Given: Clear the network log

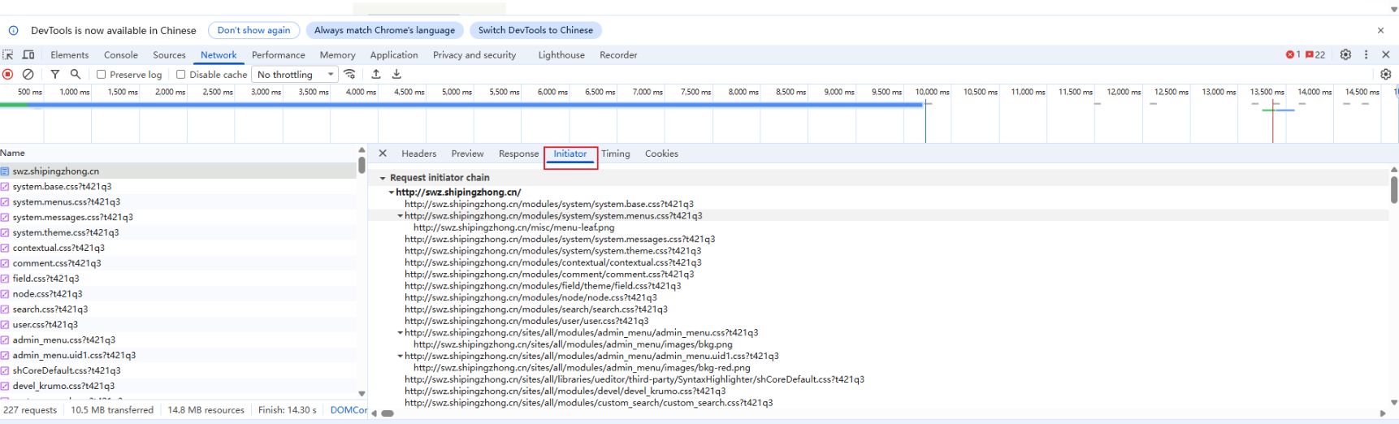Looking at the screenshot, I should coord(28,74).
